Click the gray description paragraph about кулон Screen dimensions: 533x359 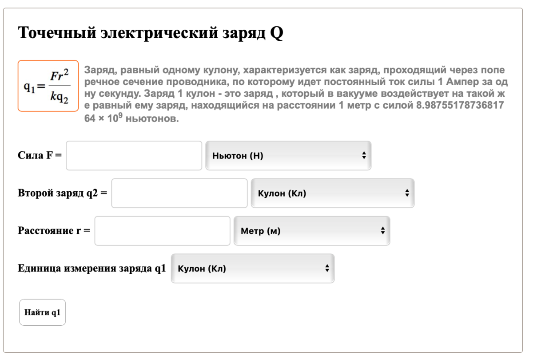[x=296, y=95]
